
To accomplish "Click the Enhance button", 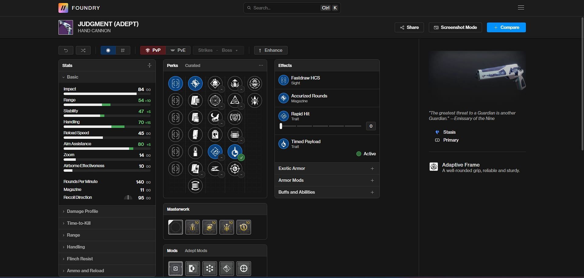I will click(x=271, y=50).
